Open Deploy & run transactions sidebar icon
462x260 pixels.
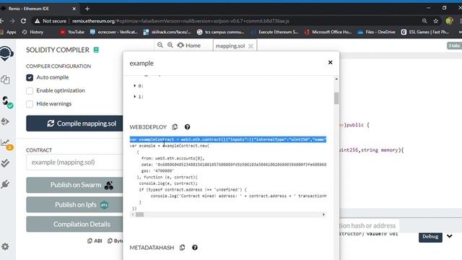[5, 122]
